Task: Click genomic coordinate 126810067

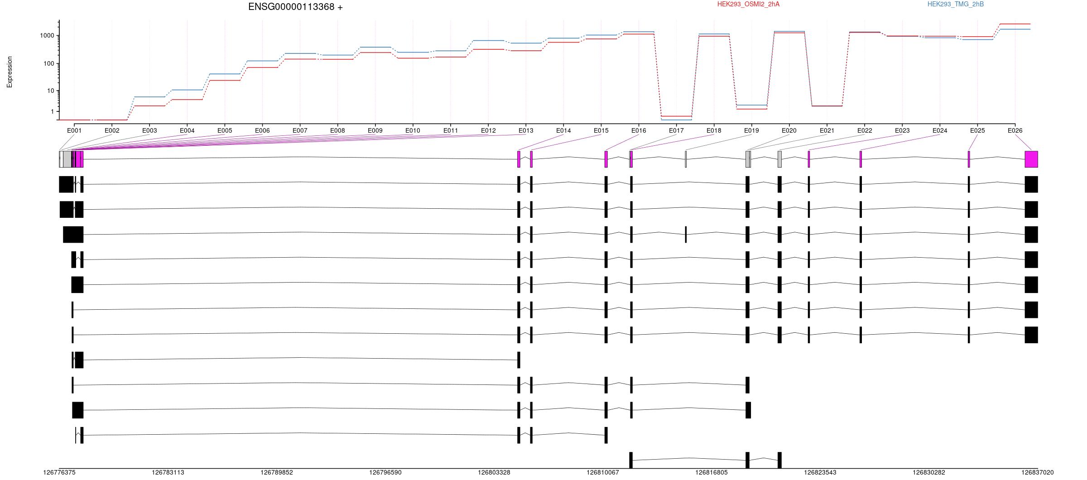Action: click(603, 472)
